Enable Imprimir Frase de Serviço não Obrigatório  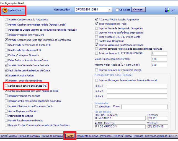click(97, 28)
